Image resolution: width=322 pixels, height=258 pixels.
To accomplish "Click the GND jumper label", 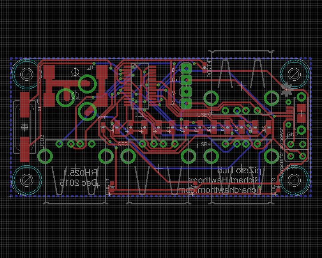I will (x=292, y=134).
